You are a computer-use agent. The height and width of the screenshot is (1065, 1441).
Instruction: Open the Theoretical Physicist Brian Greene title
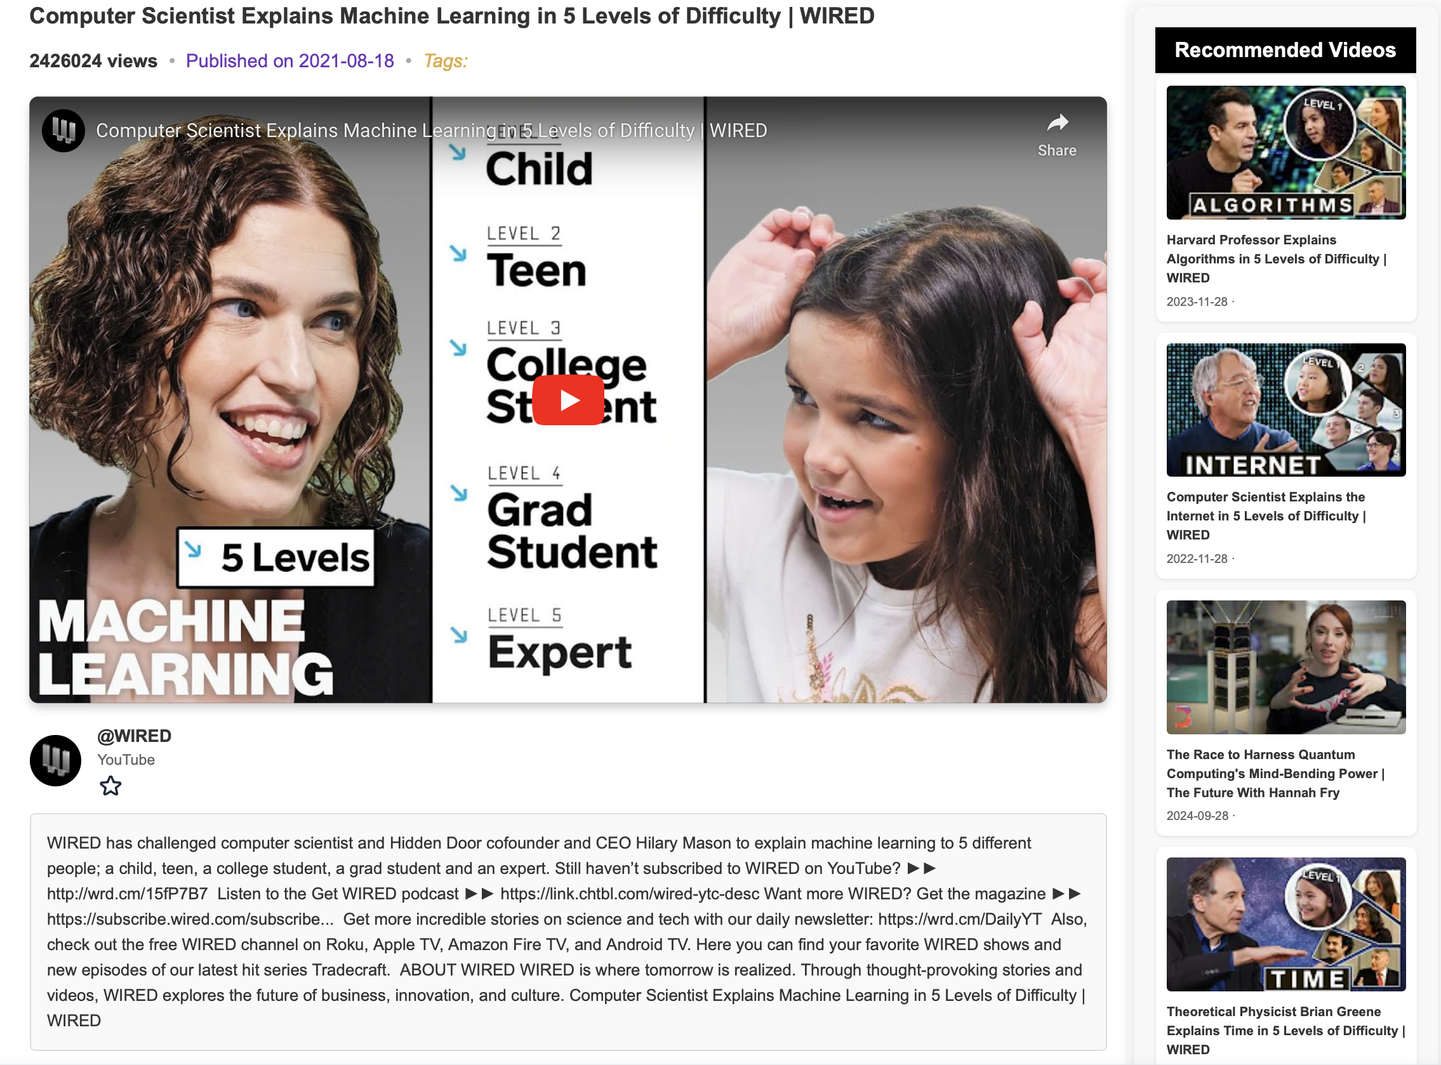pos(1284,1029)
